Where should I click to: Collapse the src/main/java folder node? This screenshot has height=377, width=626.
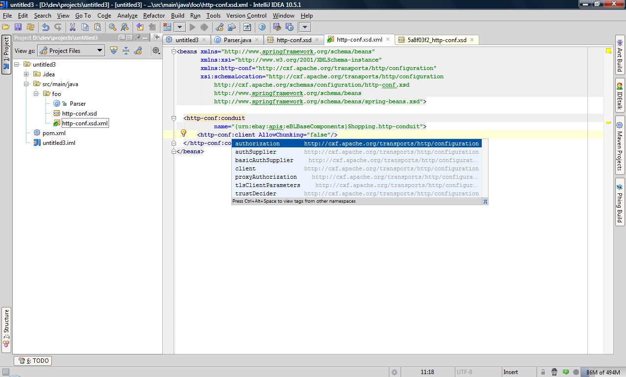click(x=26, y=84)
